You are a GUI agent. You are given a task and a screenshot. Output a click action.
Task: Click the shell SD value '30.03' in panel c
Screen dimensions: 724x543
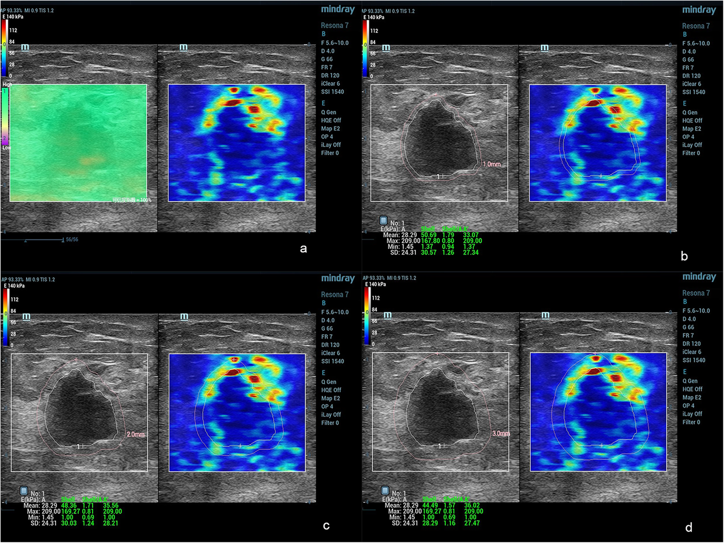pyautogui.click(x=69, y=523)
